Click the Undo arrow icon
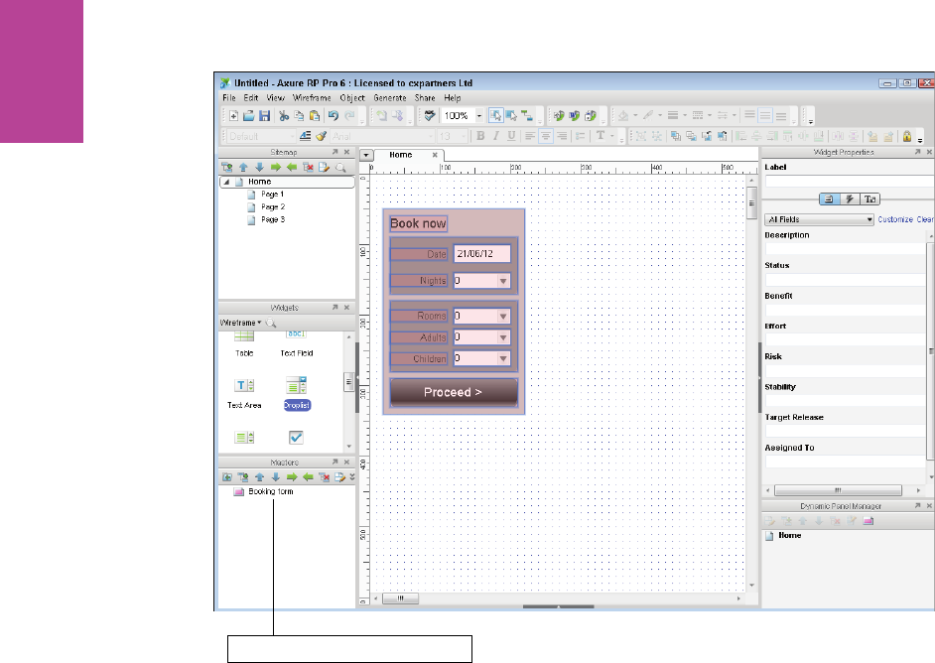The height and width of the screenshot is (663, 935). tap(334, 116)
